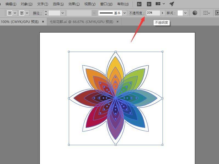The image size is (219, 164).
Task: Open Adobe Stock via St icon
Action: pos(149,4)
